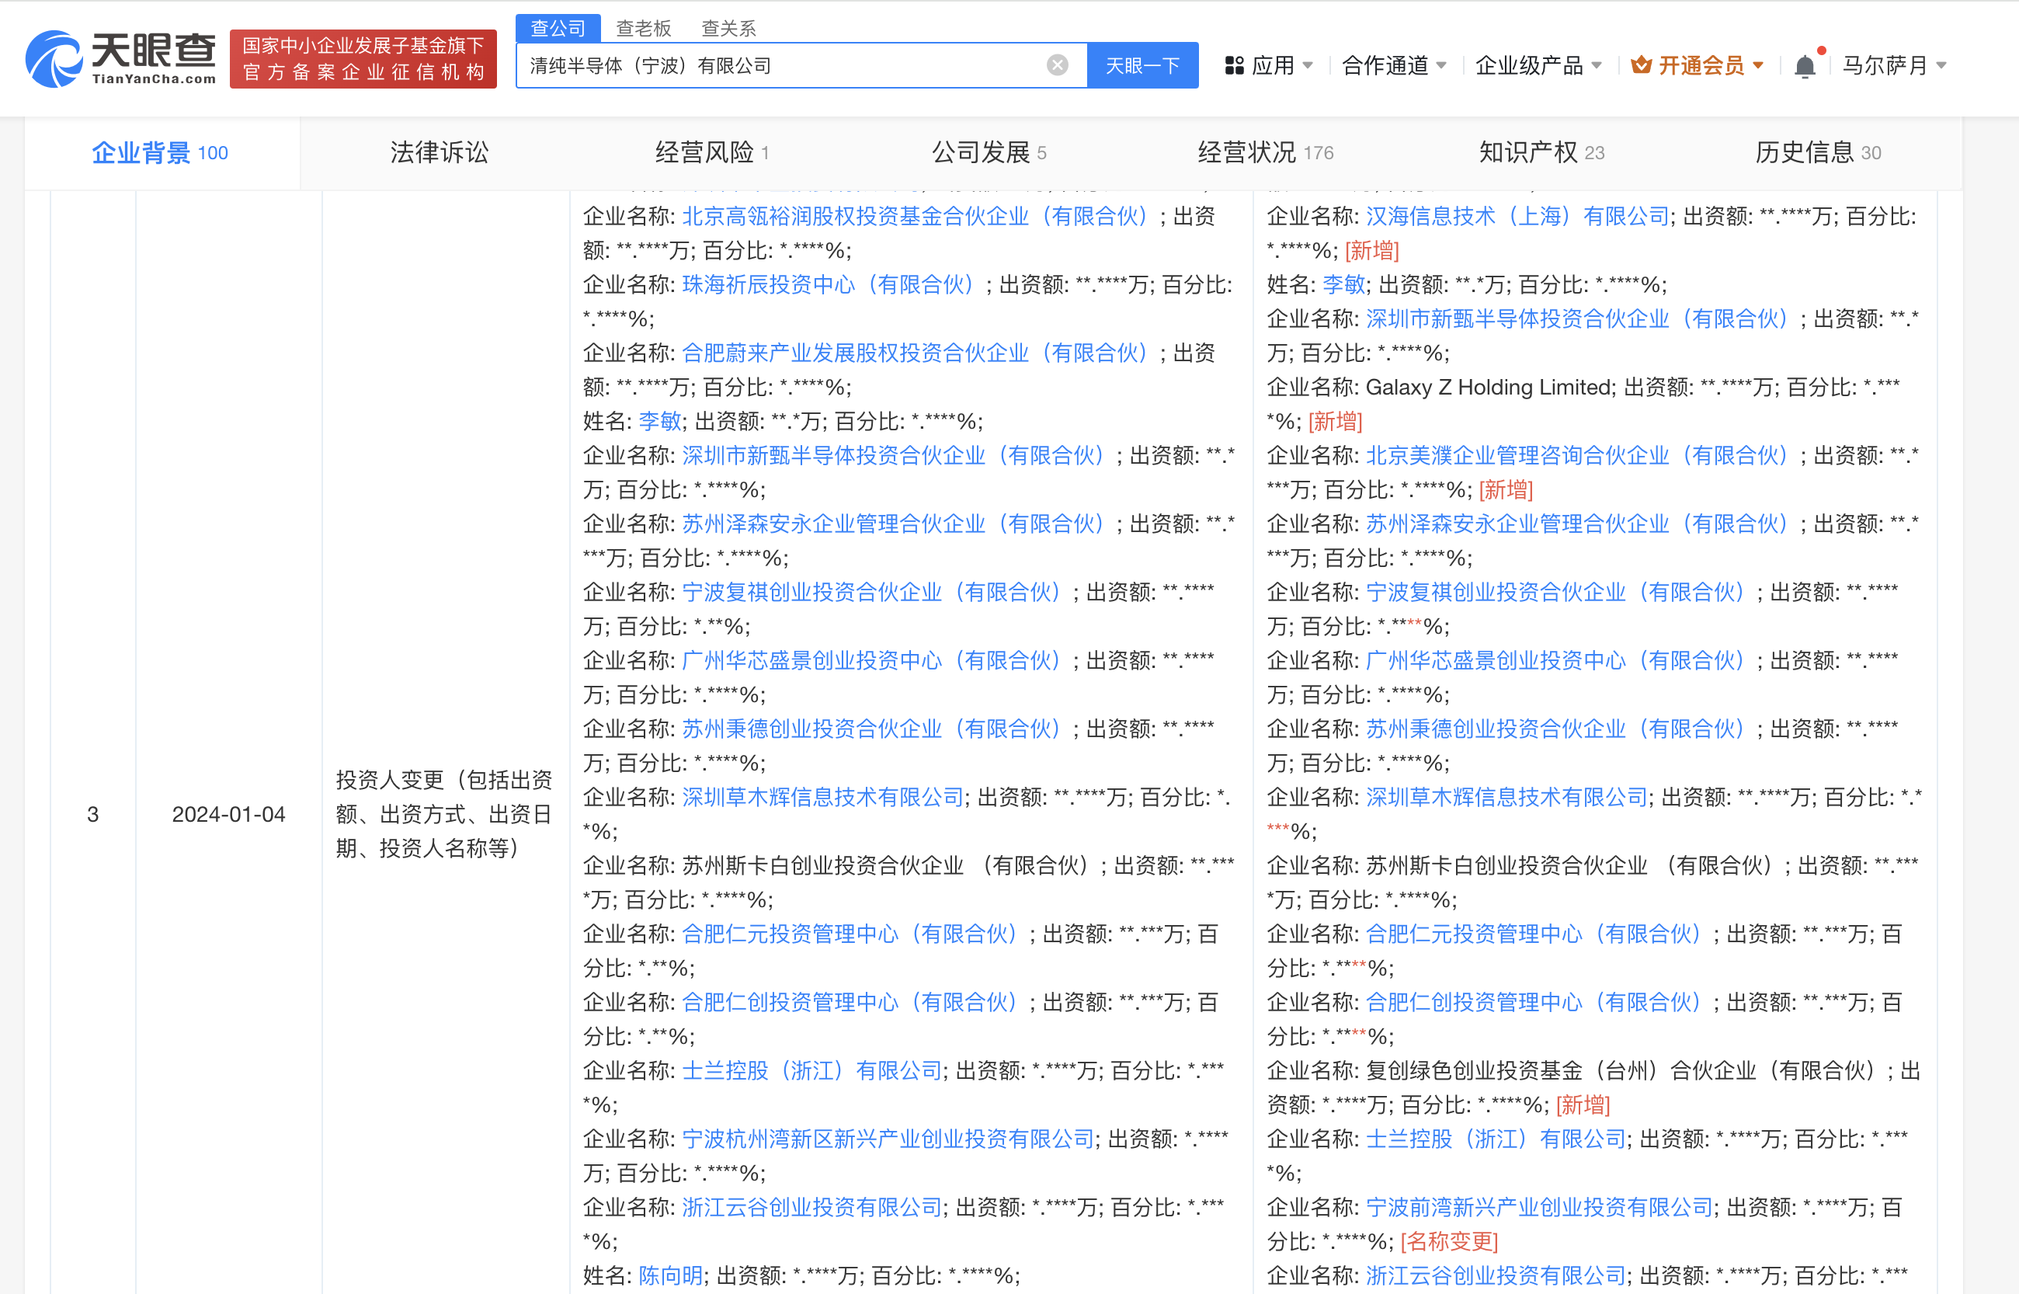
Task: Open the notification bell
Action: (1804, 66)
